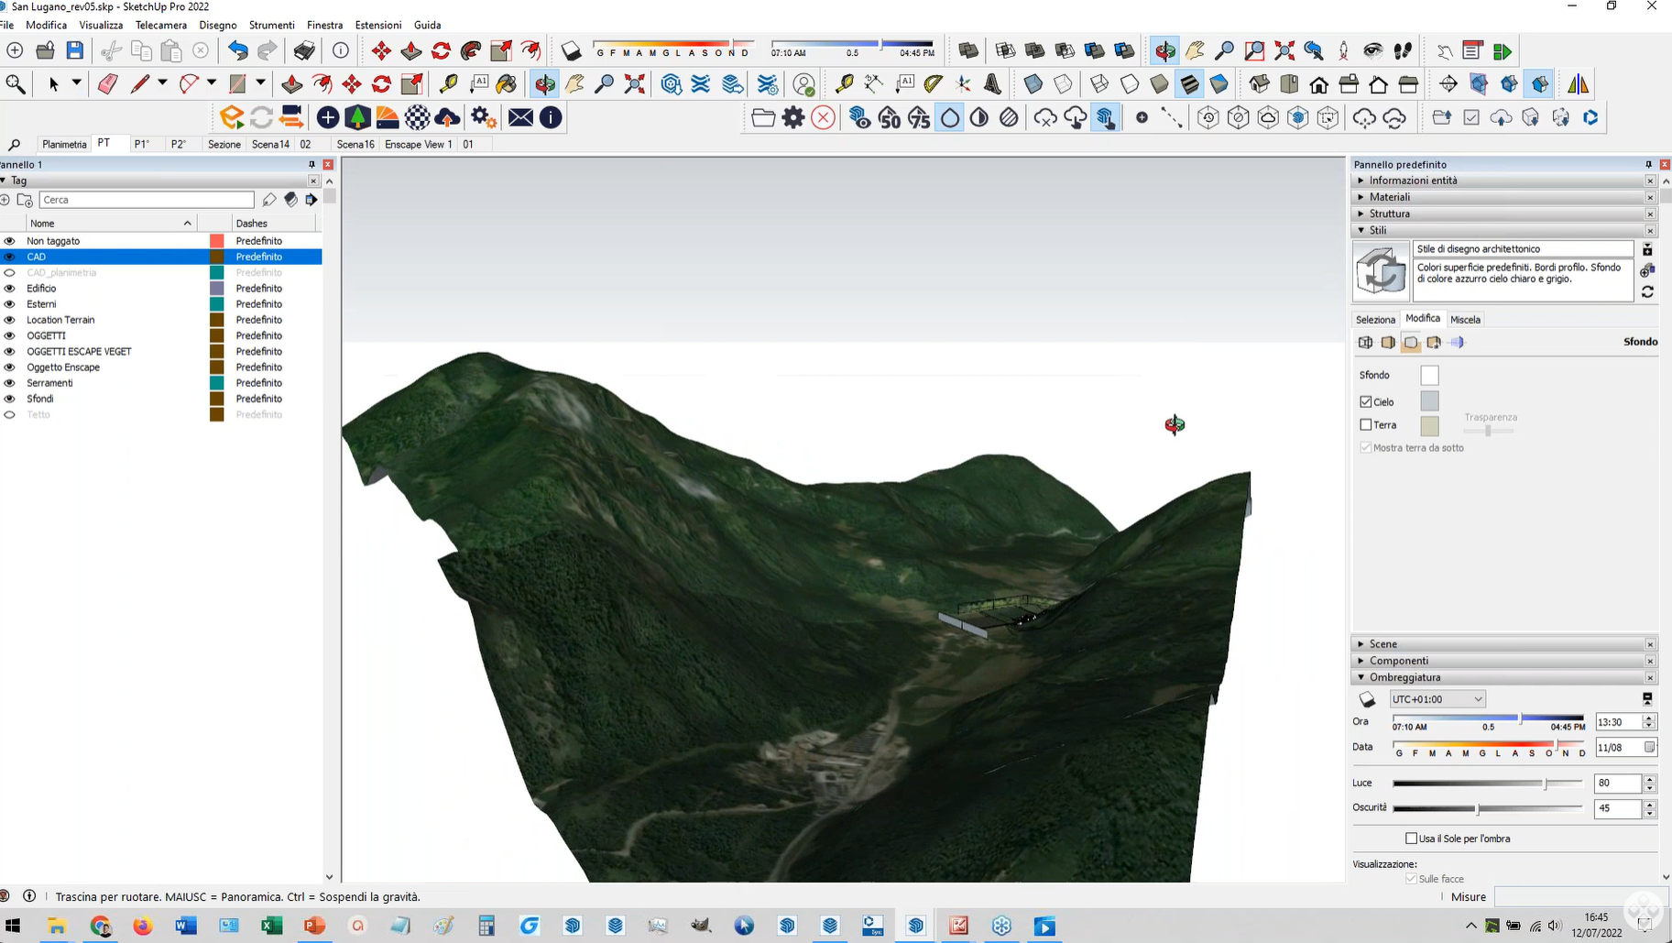The height and width of the screenshot is (943, 1672).
Task: Click the Zoom Extents icon
Action: click(634, 84)
